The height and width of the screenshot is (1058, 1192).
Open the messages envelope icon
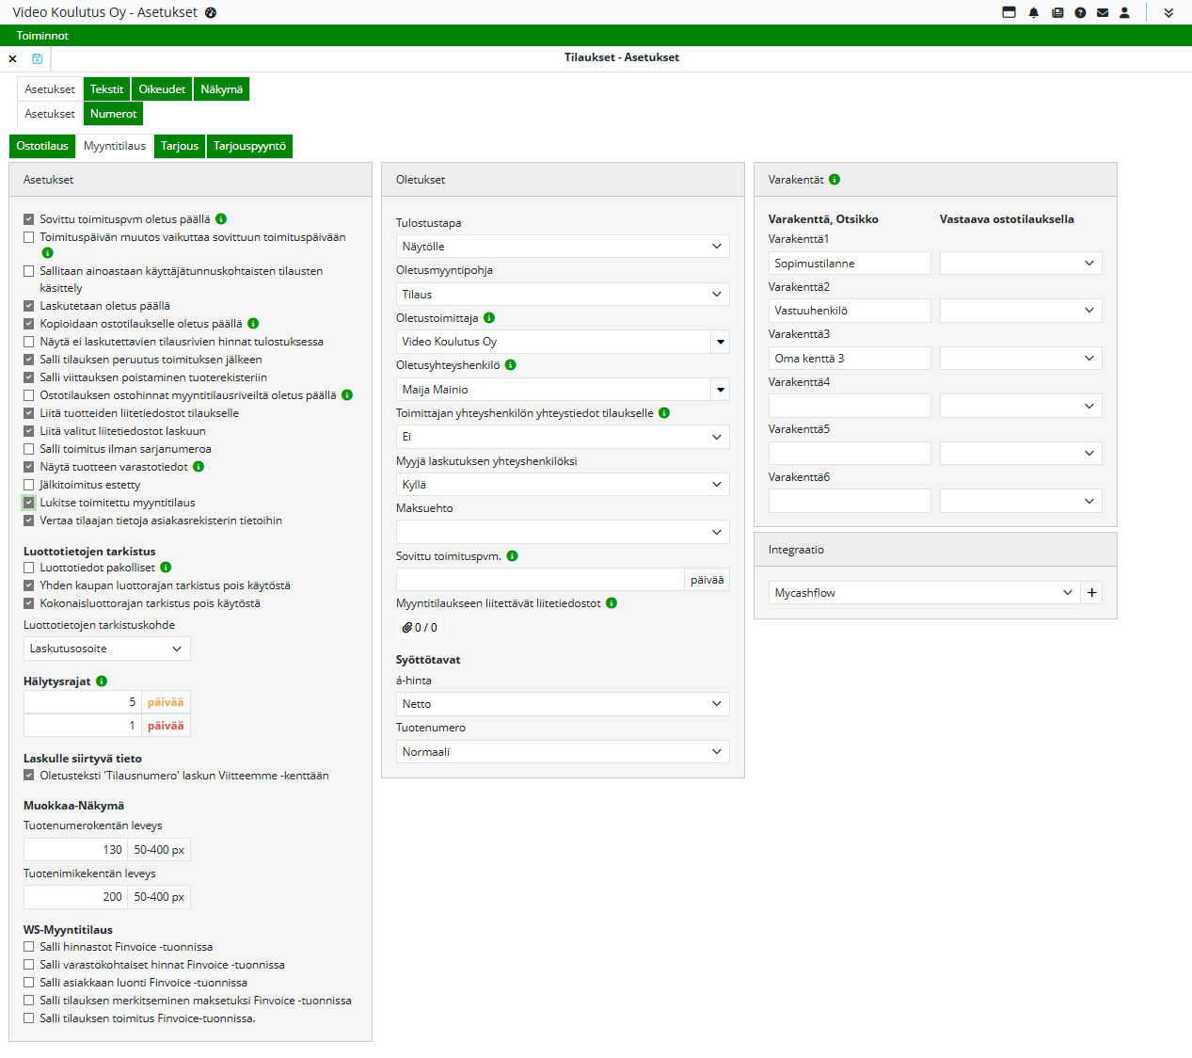pos(1102,13)
